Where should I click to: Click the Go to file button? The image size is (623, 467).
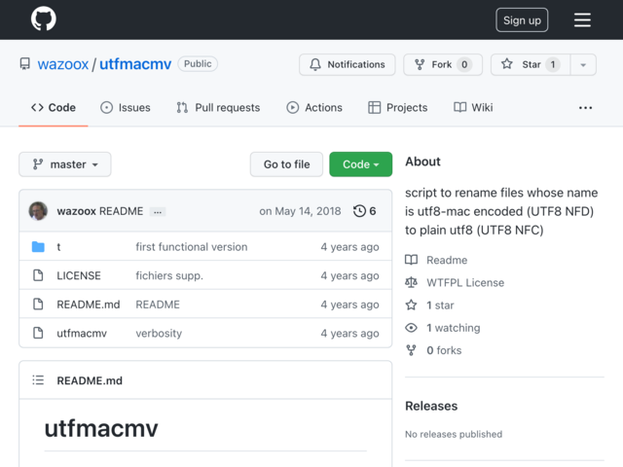pos(286,164)
